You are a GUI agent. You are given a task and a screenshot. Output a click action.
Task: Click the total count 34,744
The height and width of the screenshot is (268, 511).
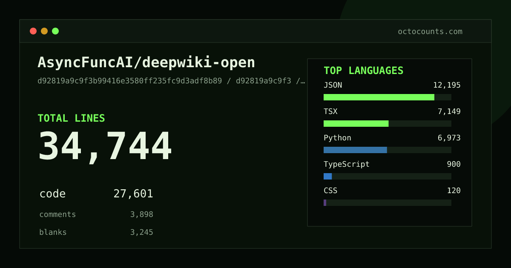click(105, 146)
